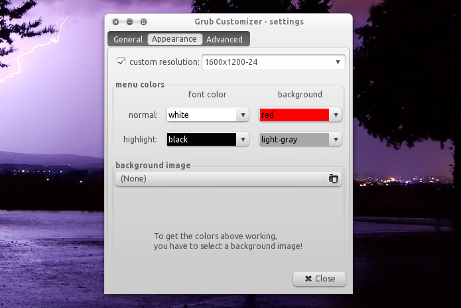Open the Advanced tab
The image size is (461, 308).
[224, 39]
